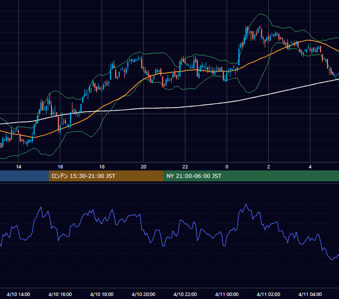This screenshot has height=299, width=339.
Task: Click the 4/11 04:00 date label
Action: (x=310, y=294)
